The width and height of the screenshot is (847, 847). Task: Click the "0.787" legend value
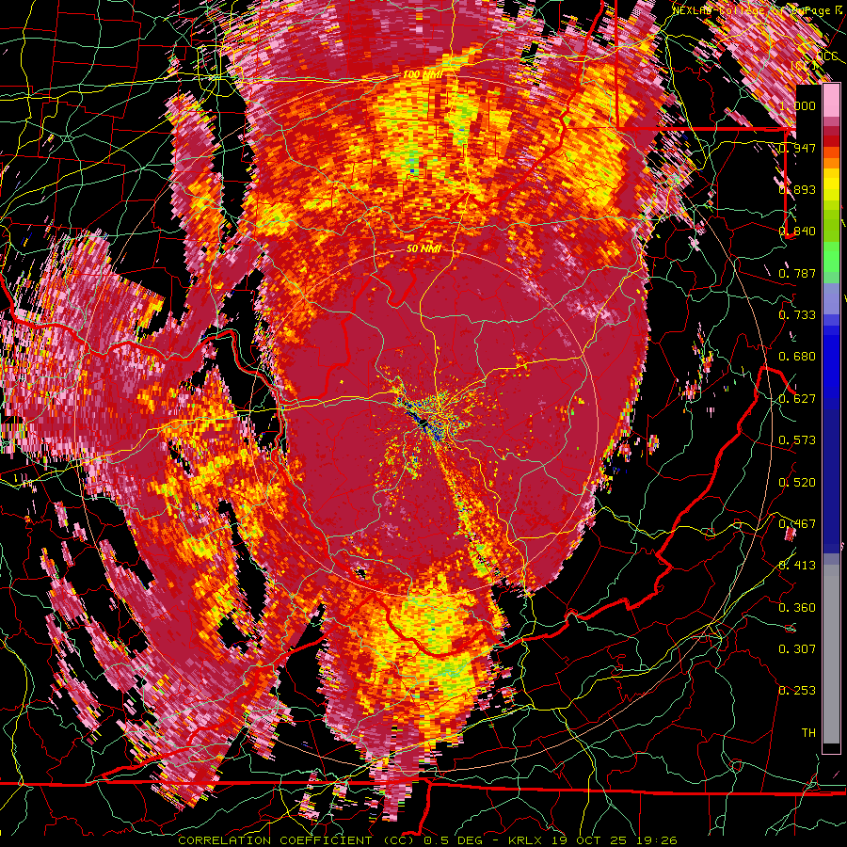797,273
